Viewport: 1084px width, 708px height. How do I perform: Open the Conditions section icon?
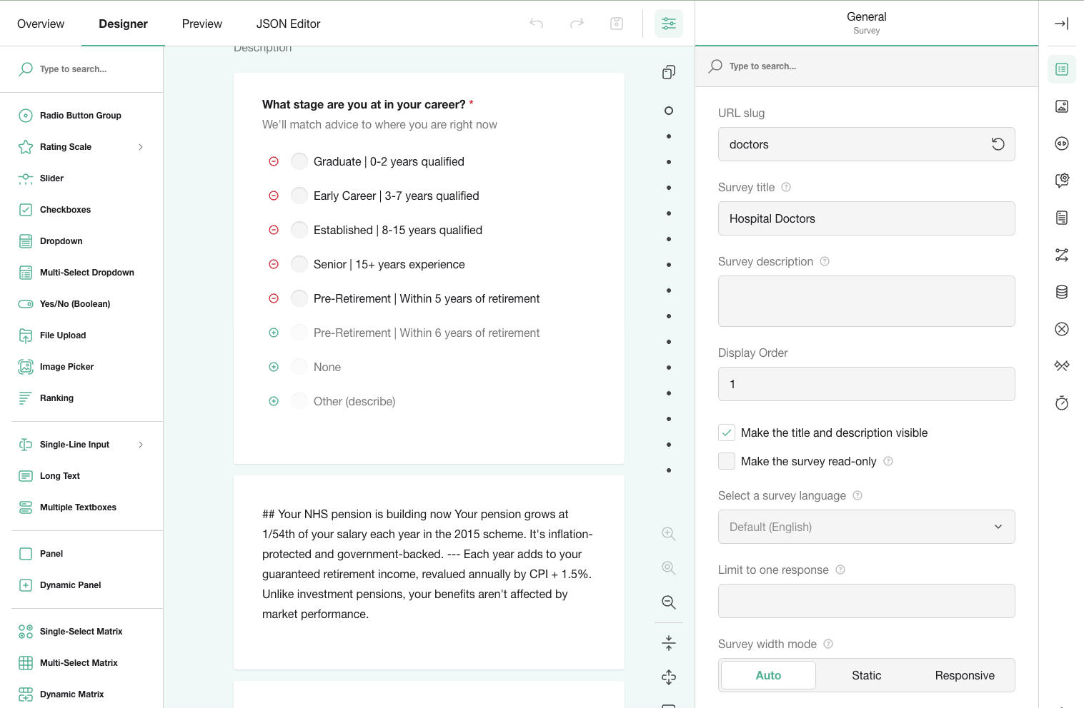click(x=1062, y=255)
